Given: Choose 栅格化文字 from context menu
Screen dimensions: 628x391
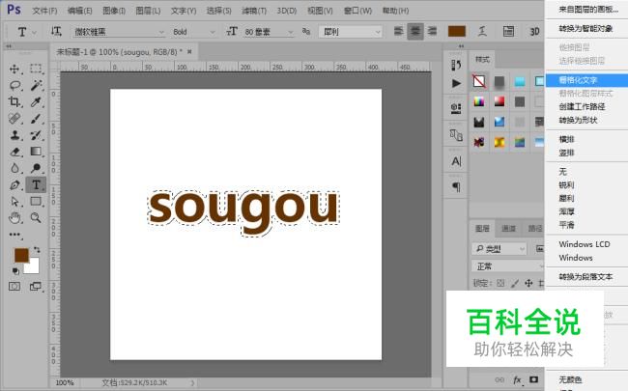Looking at the screenshot, I should point(586,80).
